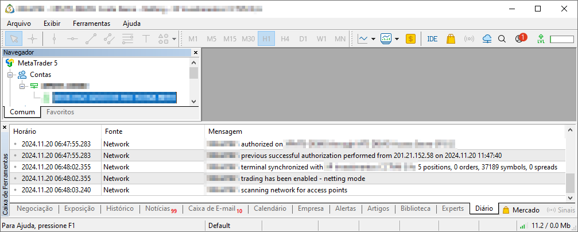The width and height of the screenshot is (578, 232).
Task: Click the Navegador scrollbar down arrow
Action: 194,101
